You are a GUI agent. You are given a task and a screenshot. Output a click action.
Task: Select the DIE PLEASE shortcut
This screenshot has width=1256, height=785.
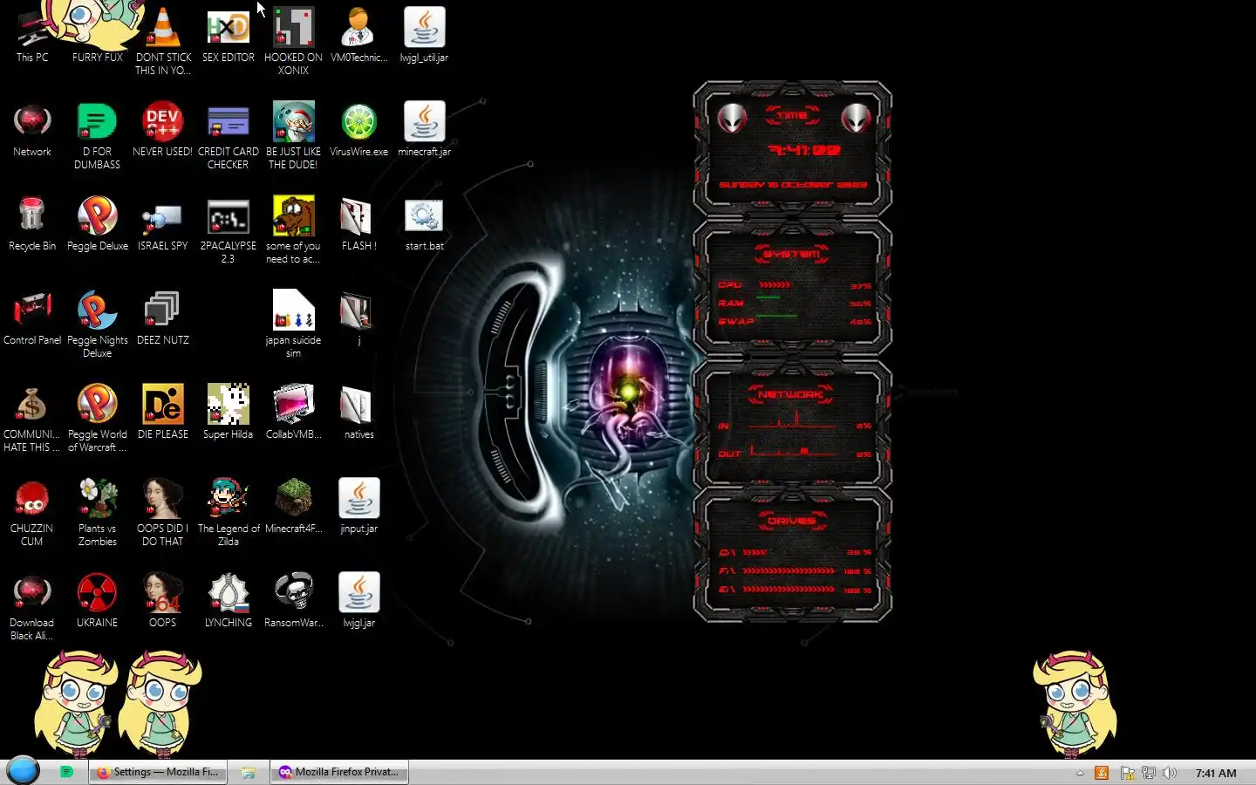(x=163, y=412)
